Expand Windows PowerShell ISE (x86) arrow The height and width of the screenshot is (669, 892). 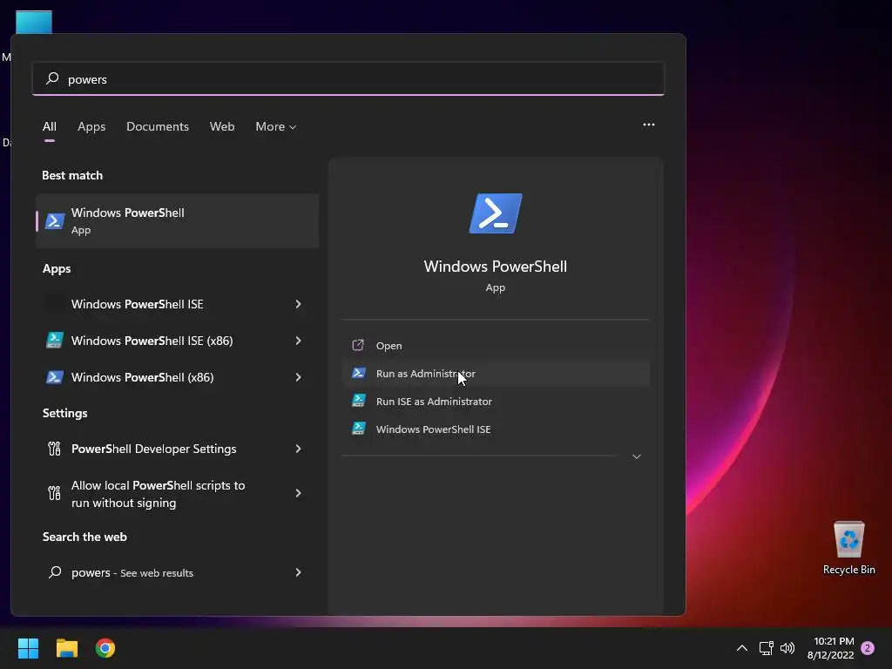tap(298, 341)
